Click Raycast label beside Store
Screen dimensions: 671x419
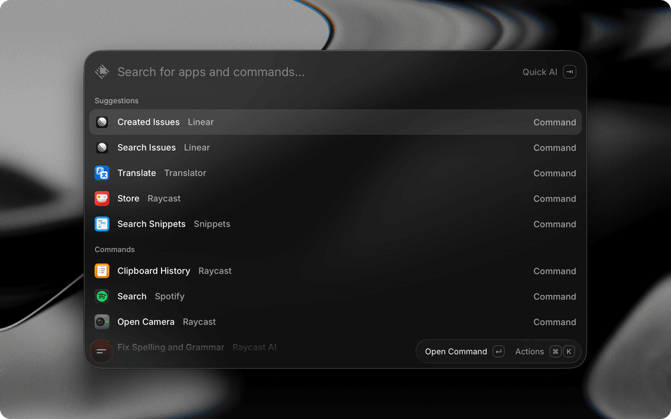[x=164, y=199]
